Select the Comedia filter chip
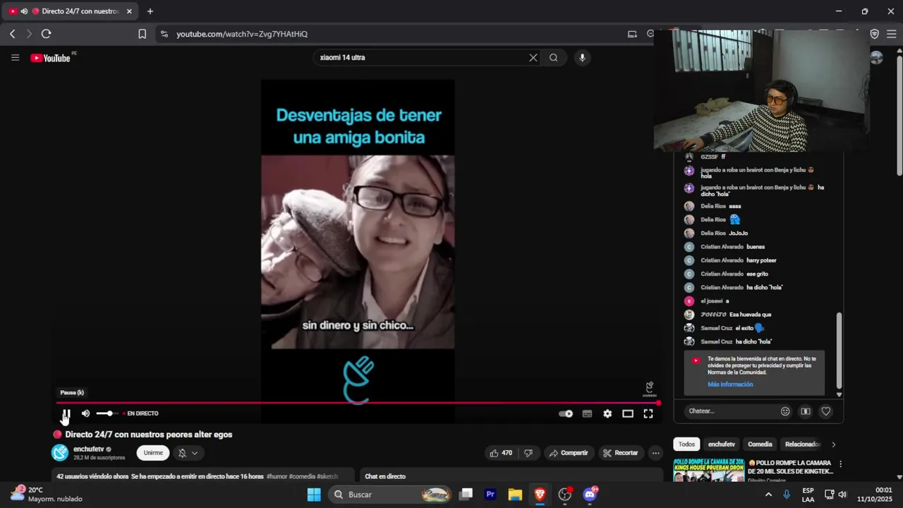This screenshot has width=903, height=508. 760,445
